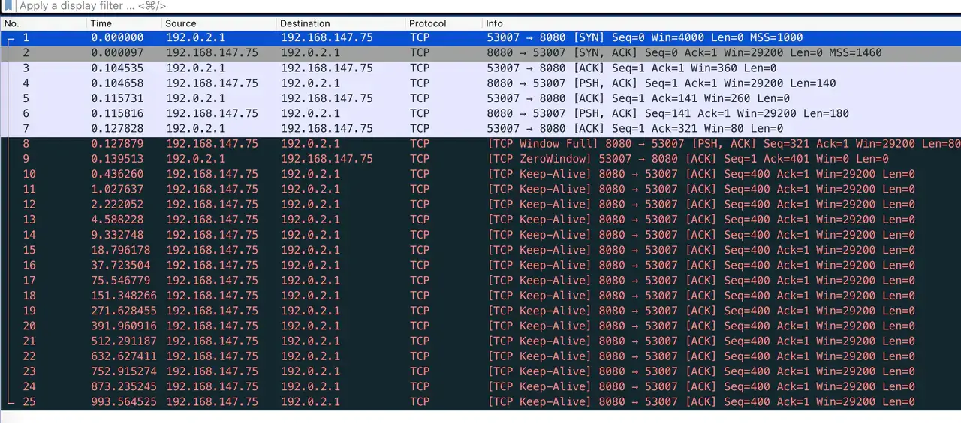Click the Protocol column header
The image size is (961, 423).
click(444, 23)
